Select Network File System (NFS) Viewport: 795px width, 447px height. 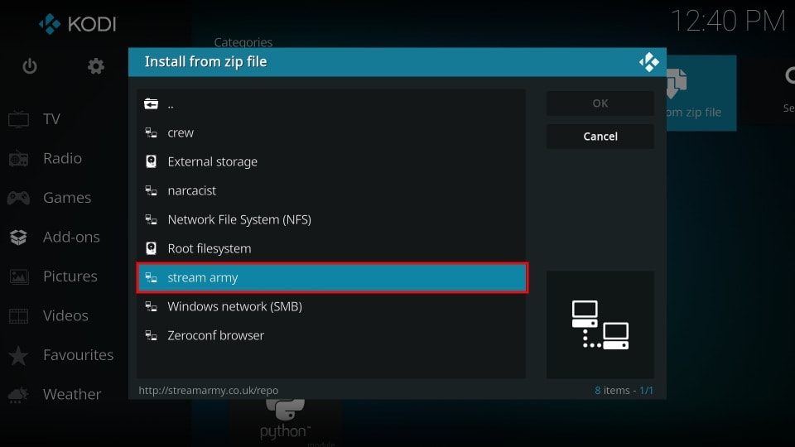pos(331,219)
